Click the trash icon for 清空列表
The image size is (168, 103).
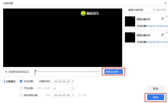coord(154,10)
